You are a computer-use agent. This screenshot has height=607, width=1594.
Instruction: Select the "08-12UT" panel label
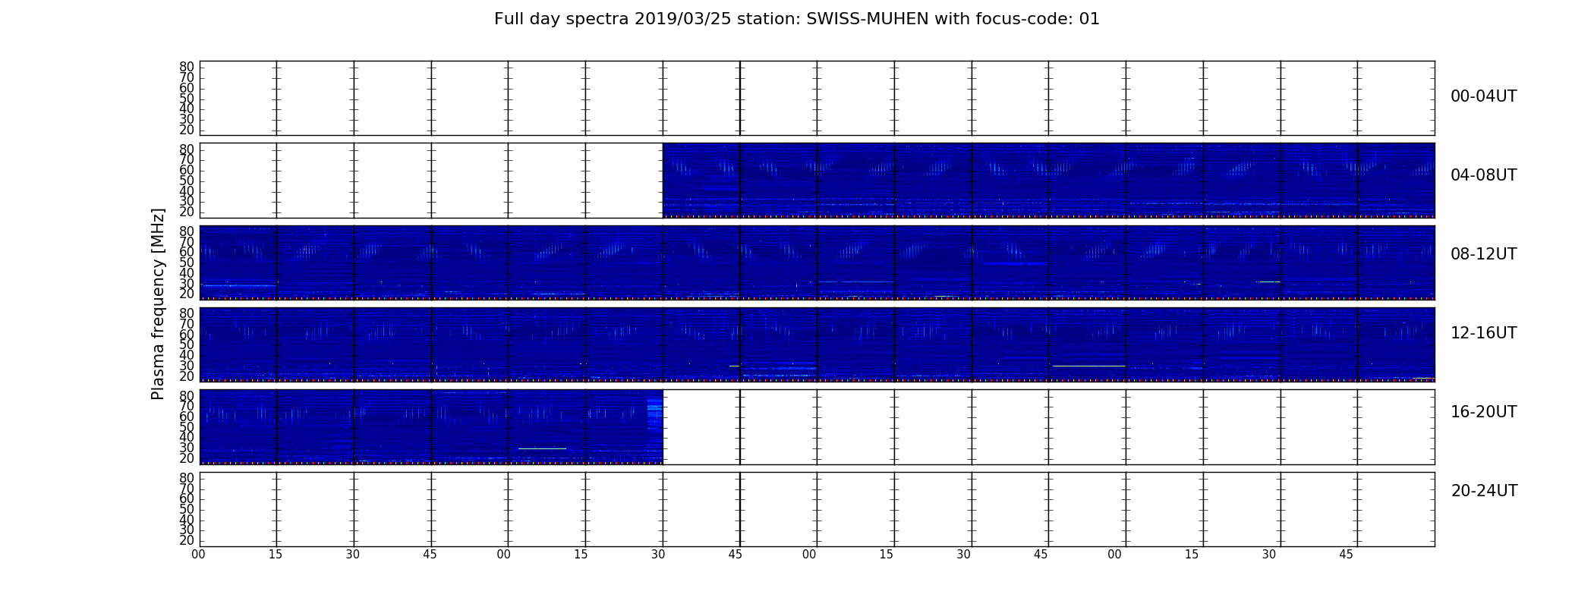[x=1483, y=254]
